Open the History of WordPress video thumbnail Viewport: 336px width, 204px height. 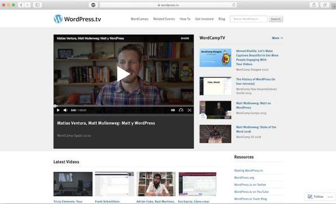(x=215, y=86)
